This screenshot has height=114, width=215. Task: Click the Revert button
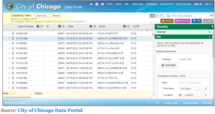pyautogui.click(x=56, y=16)
